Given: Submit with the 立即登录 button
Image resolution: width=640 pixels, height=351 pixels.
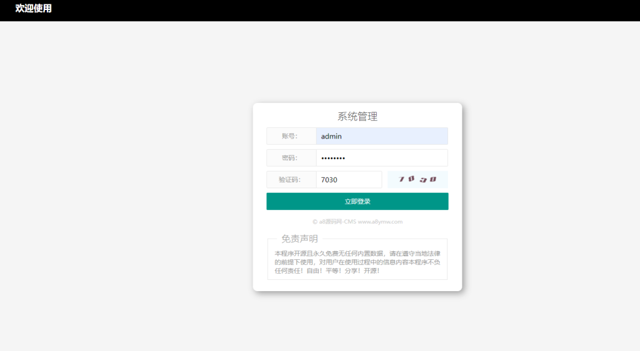Looking at the screenshot, I should (357, 201).
